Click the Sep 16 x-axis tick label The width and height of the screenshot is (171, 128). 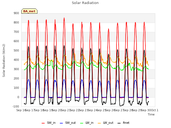point(21,110)
